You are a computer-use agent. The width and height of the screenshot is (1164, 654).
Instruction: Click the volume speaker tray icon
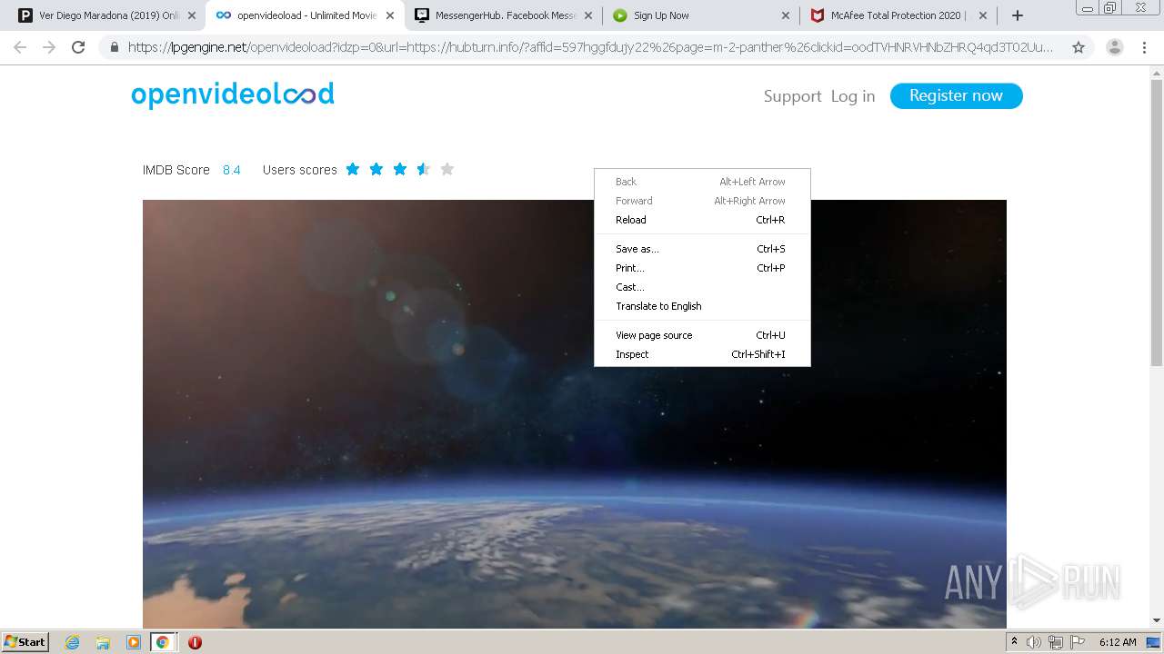[1034, 642]
